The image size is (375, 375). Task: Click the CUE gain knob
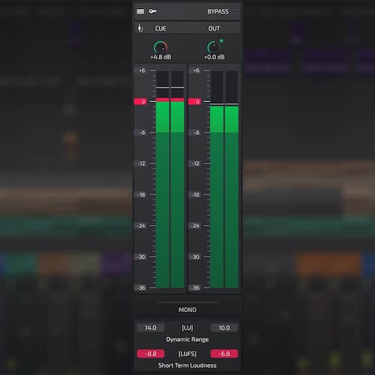[160, 47]
